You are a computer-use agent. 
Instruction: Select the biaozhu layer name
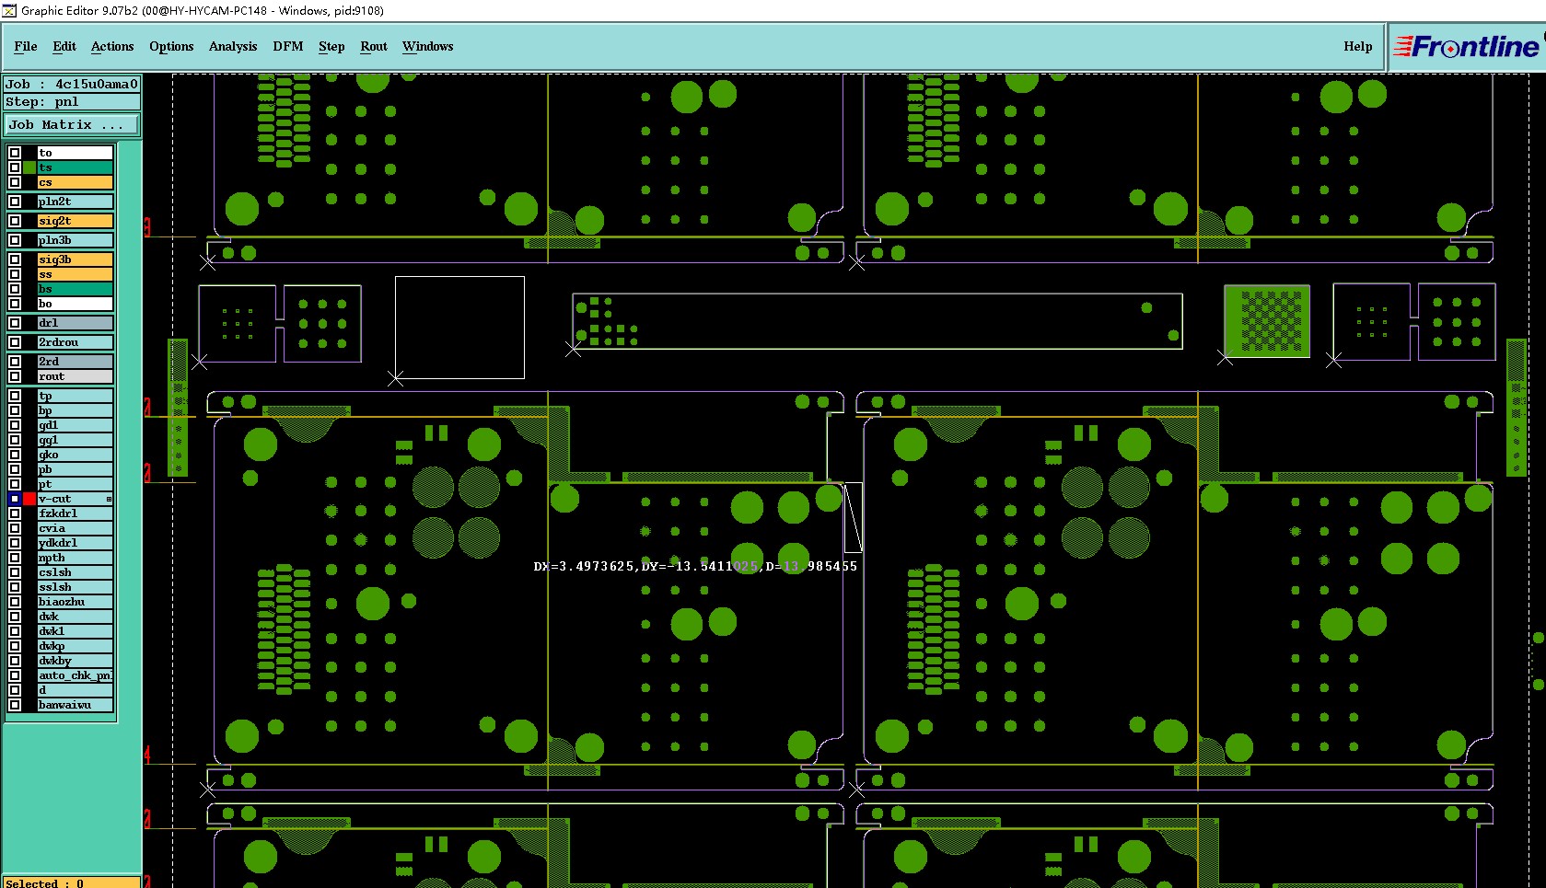click(x=76, y=602)
